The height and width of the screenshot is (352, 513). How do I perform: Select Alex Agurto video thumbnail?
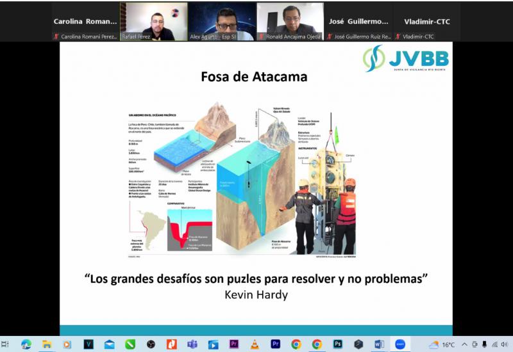[222, 22]
